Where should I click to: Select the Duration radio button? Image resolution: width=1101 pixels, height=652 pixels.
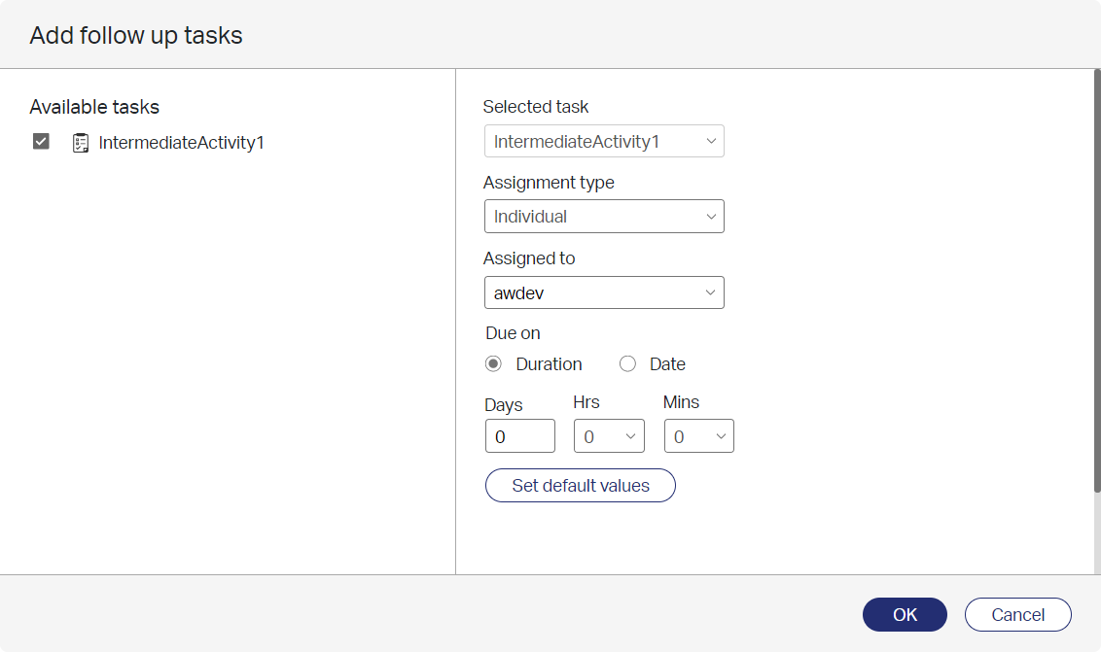[x=494, y=363]
